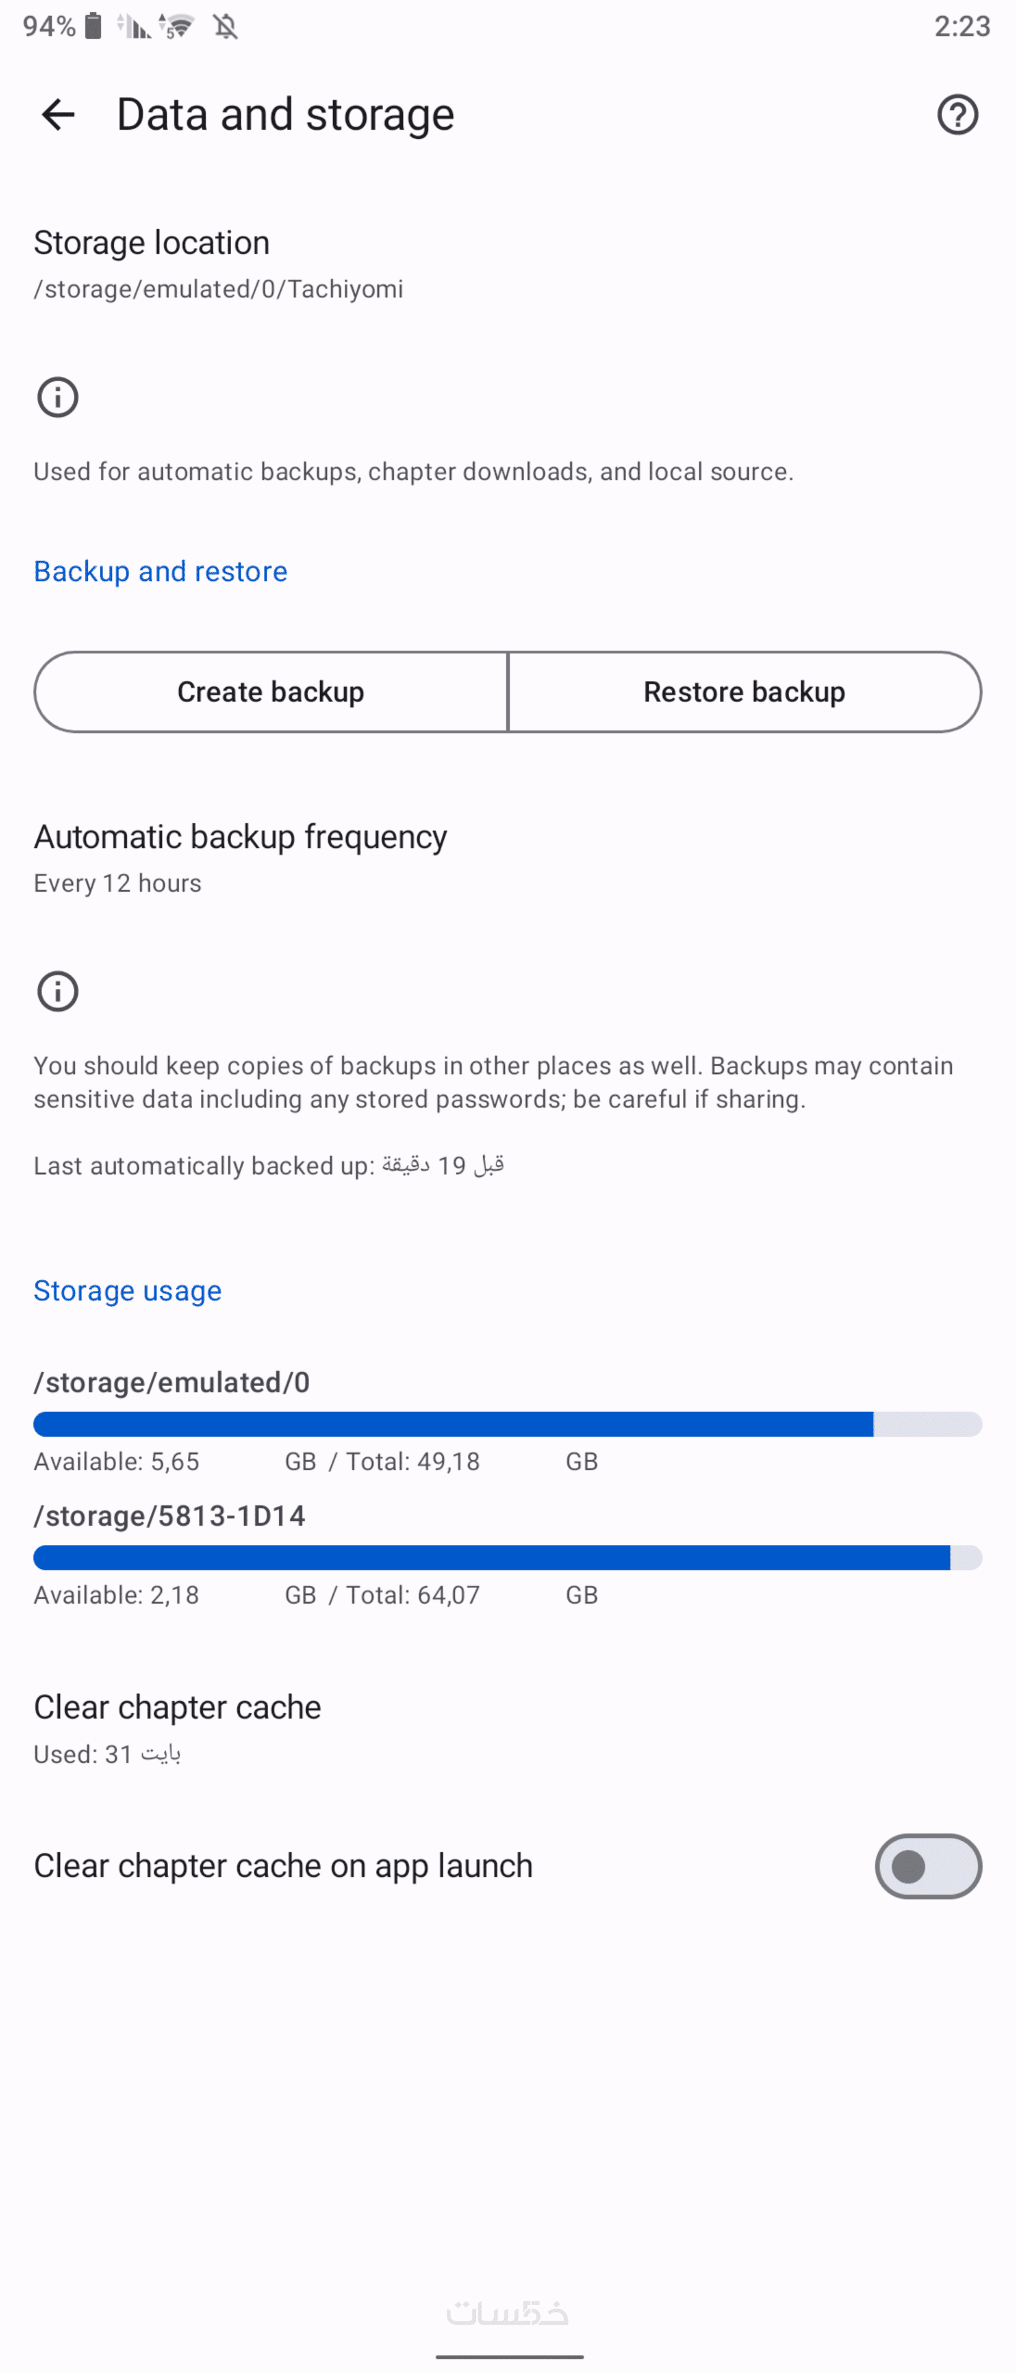The image size is (1016, 2373).
Task: Tap info icon under Storage location
Action: coord(58,398)
